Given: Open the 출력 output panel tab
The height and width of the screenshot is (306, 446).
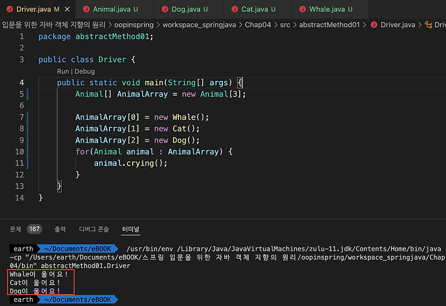Looking at the screenshot, I should click(x=60, y=229).
